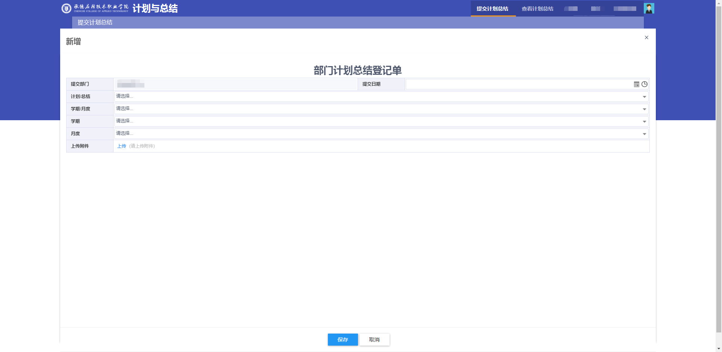Go to the 查看计划总结 tab
Viewport: 722px width, 352px height.
(x=537, y=9)
